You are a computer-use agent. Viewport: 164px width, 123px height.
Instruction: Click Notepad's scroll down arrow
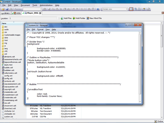pos(140,102)
